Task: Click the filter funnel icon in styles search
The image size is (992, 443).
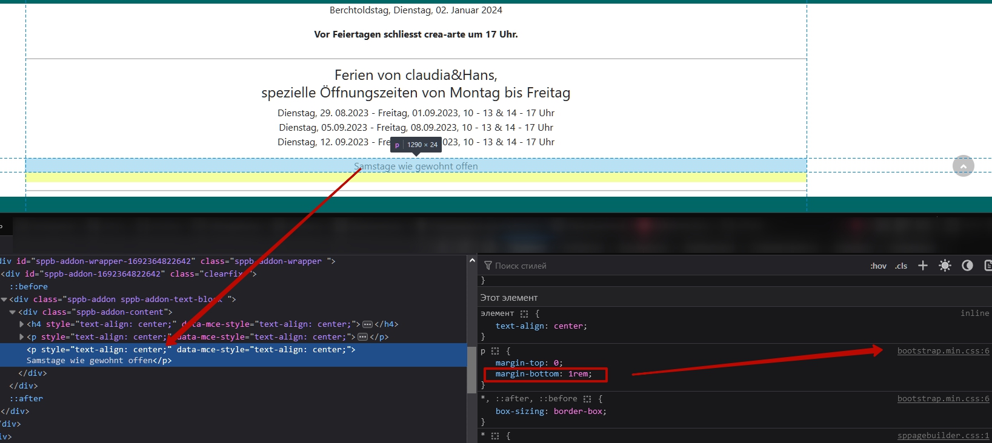Action: pos(488,266)
